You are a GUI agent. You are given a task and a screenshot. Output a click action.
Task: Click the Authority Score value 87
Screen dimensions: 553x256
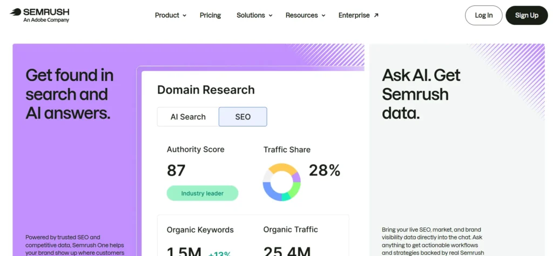click(x=176, y=171)
